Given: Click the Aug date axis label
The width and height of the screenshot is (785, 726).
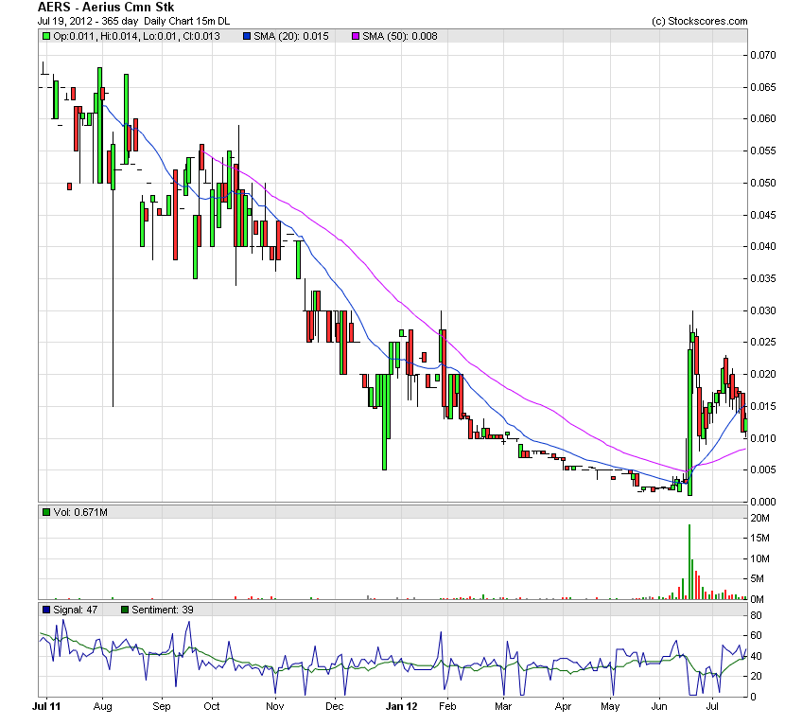Looking at the screenshot, I should [103, 706].
